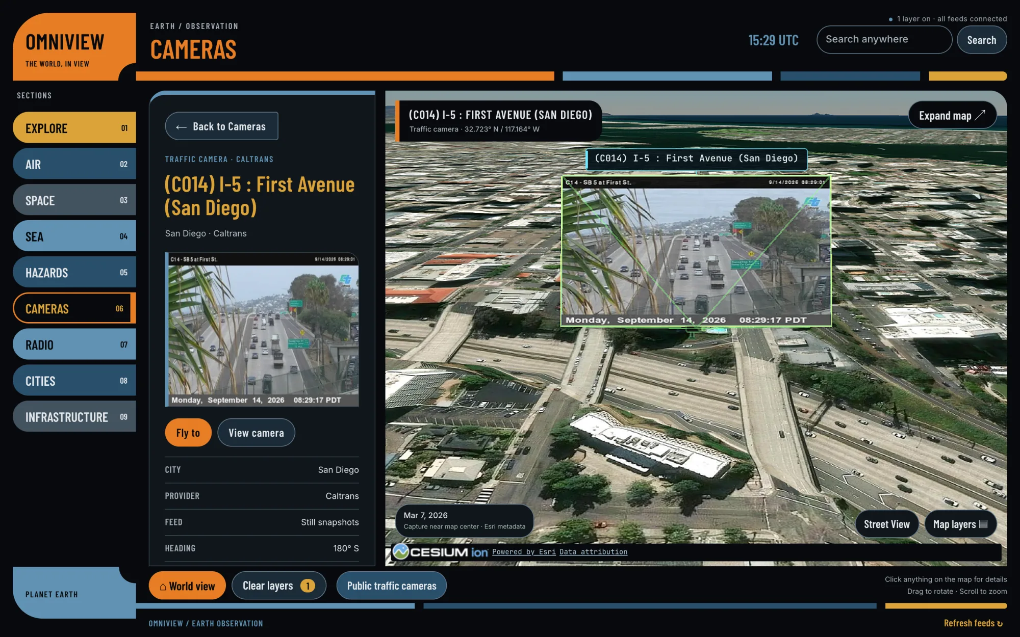This screenshot has height=637, width=1020.
Task: Click the camera feed overlay on the map
Action: (x=696, y=251)
